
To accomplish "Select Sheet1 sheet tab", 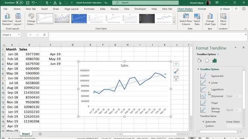I will tap(26, 134).
